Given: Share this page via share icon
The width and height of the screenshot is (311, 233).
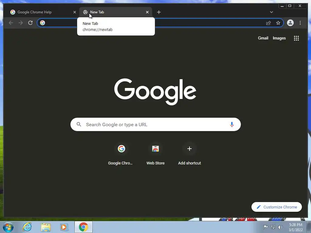Looking at the screenshot, I should point(268,23).
